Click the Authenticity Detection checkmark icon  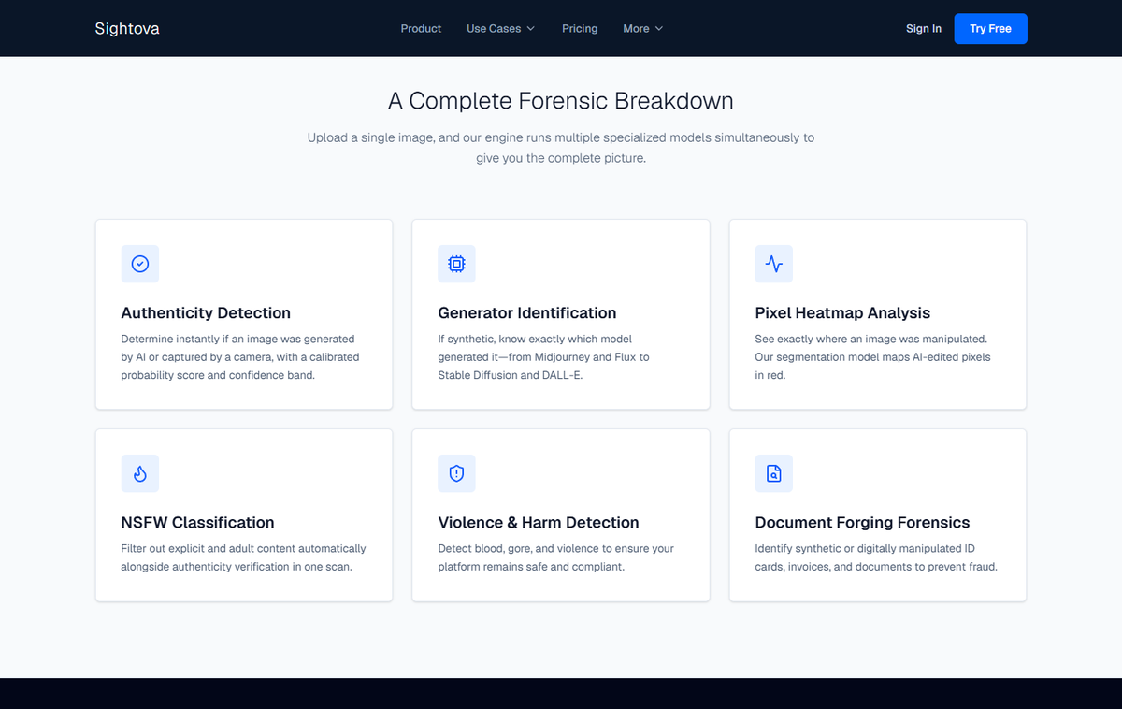point(139,264)
